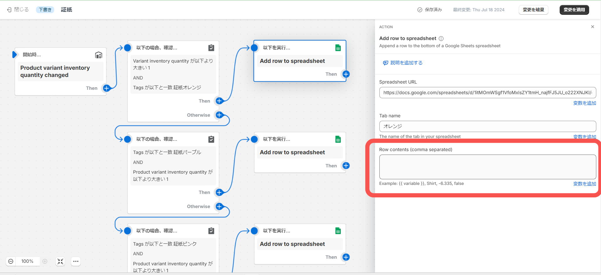Click the plus on first condition's Otherwise branch
601x275 pixels.
219,115
